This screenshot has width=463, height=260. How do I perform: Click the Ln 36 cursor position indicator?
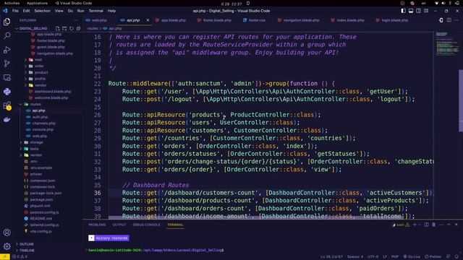pyautogui.click(x=332, y=256)
